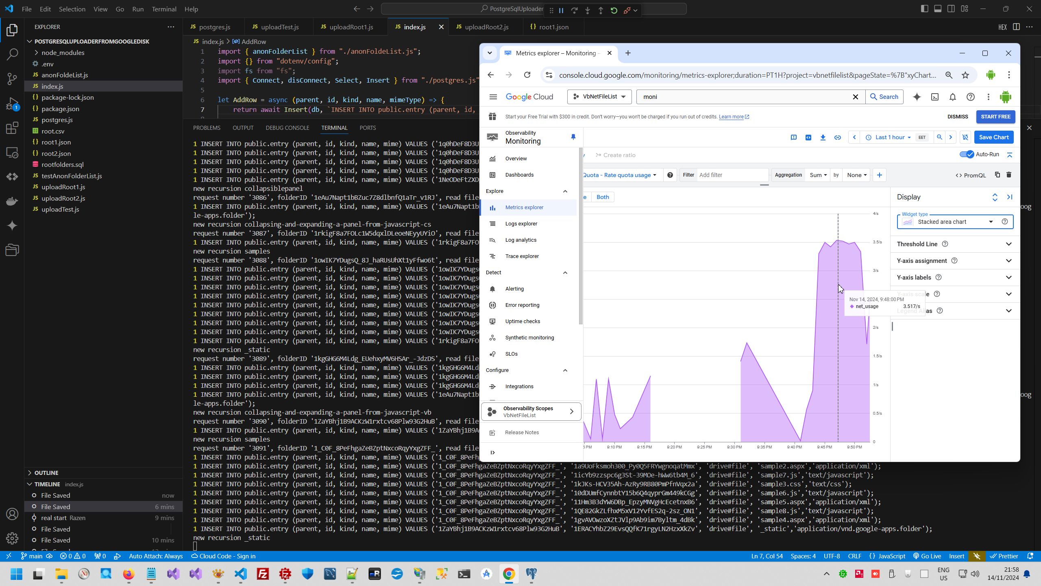Toggle the Both view option
Screen dimensions: 1041x586
[603, 197]
